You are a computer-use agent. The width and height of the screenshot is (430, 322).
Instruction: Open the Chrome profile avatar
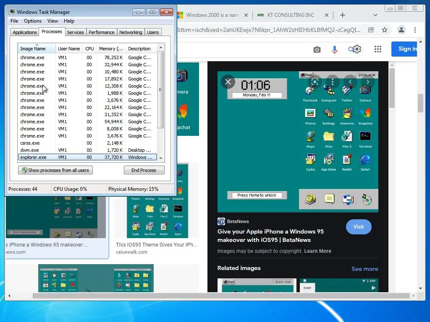pyautogui.click(x=401, y=30)
